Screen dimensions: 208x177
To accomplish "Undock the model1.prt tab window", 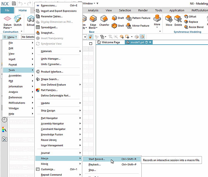I will tap(147, 42).
